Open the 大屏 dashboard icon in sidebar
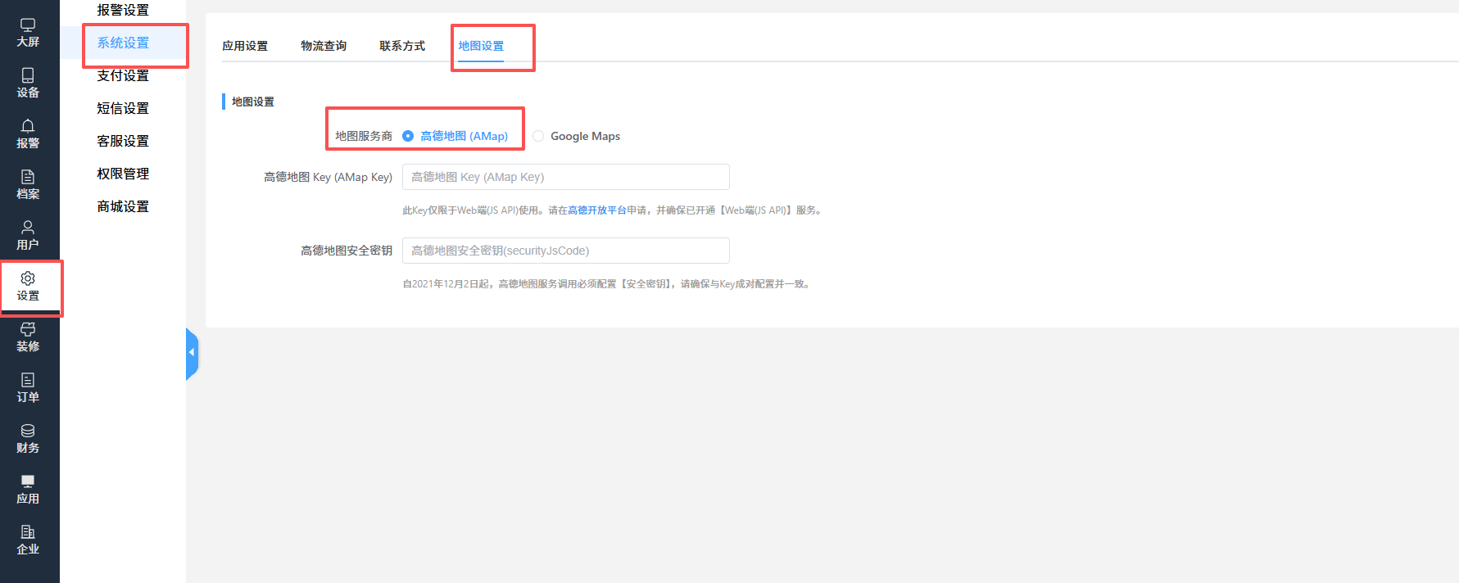Screen dimensions: 1459x583 (x=28, y=33)
